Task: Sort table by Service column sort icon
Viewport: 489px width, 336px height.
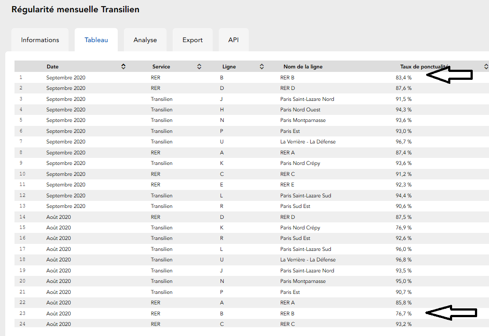Action: tap(199, 67)
